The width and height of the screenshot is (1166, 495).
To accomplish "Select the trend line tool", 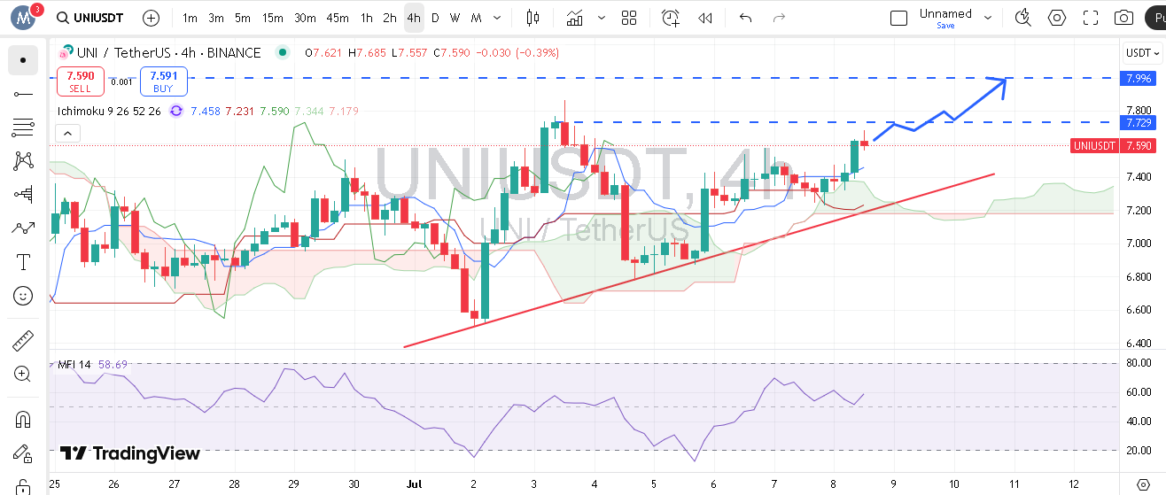I will [x=23, y=94].
